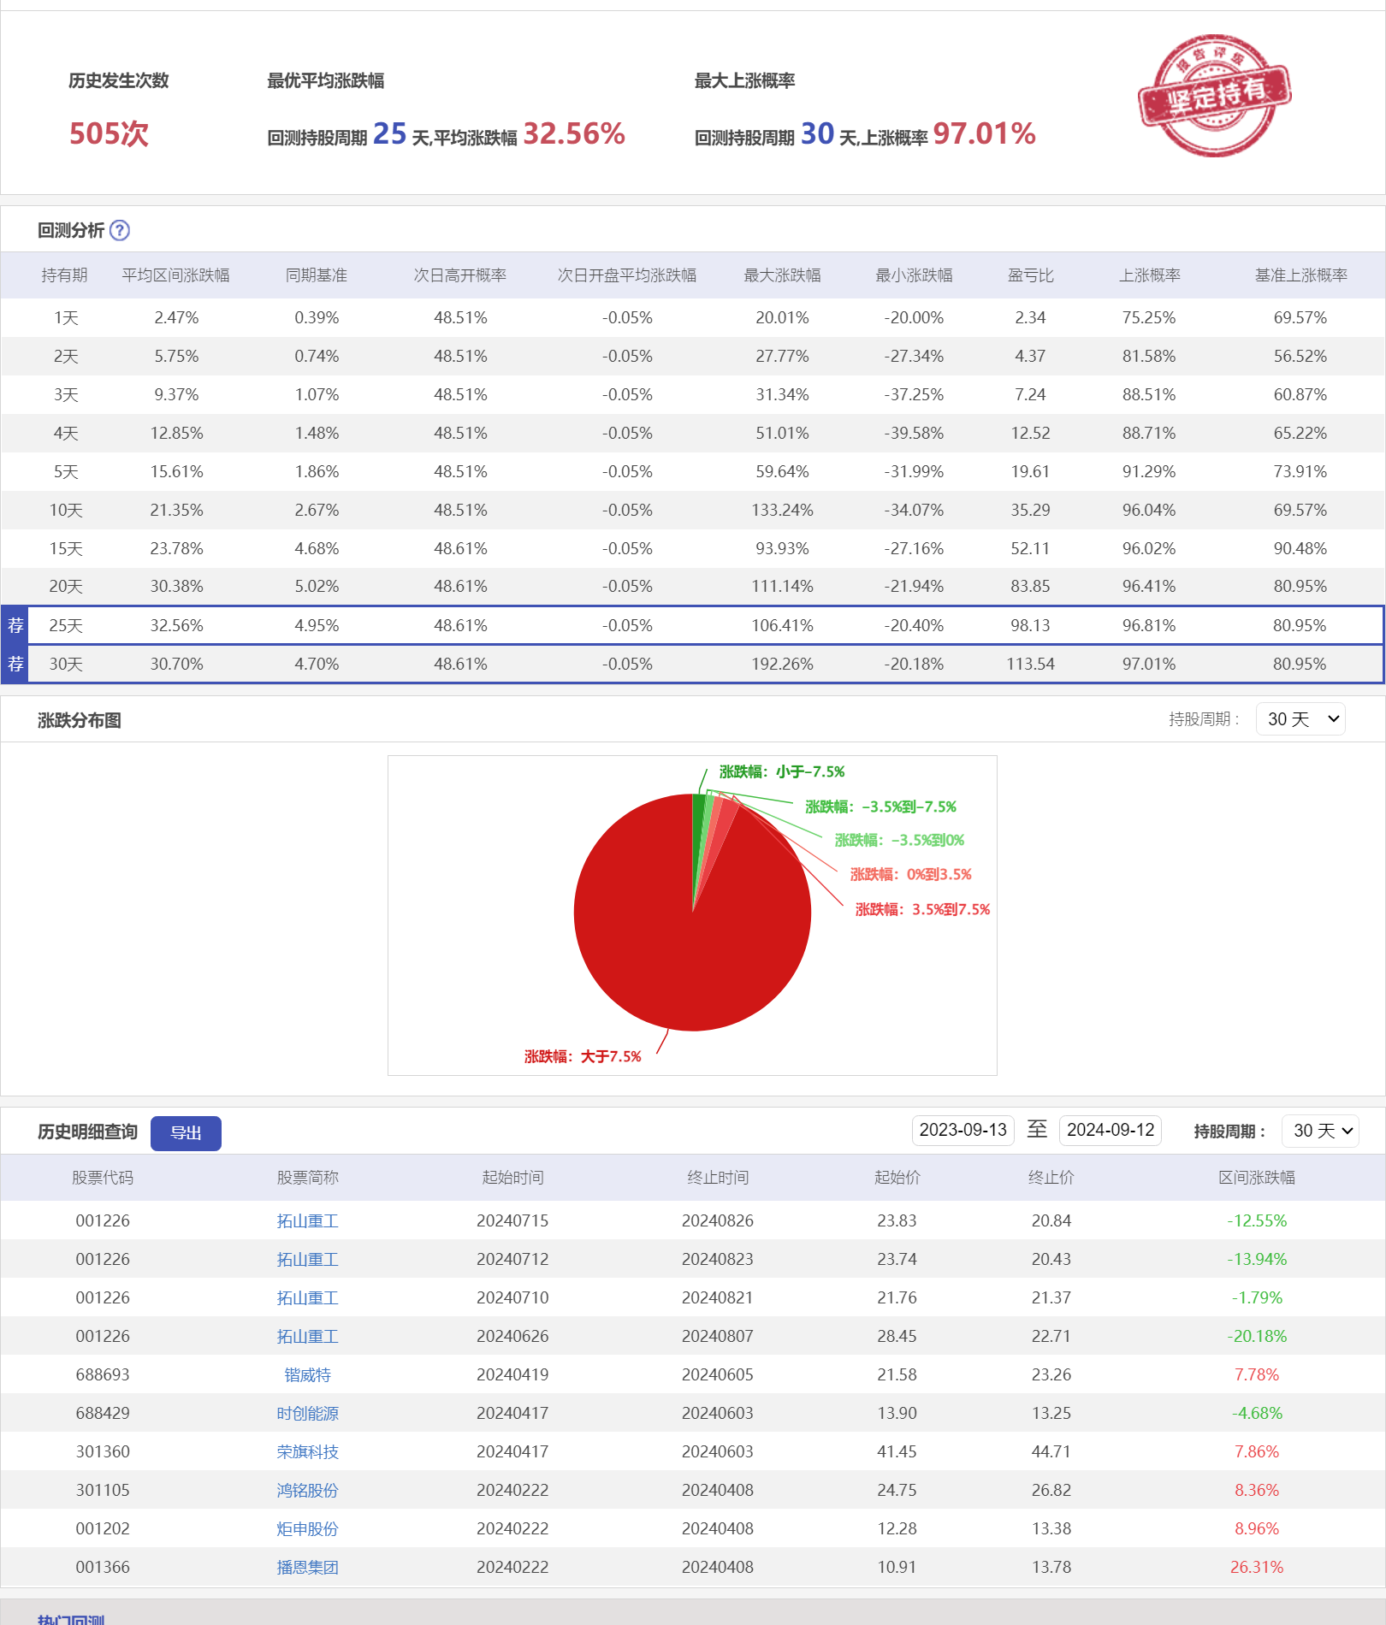Click the 荐 badge on the 30天 row
Viewport: 1386px width, 1625px height.
click(15, 665)
